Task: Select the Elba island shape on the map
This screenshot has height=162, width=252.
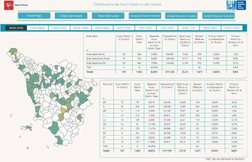Action: click(27, 127)
